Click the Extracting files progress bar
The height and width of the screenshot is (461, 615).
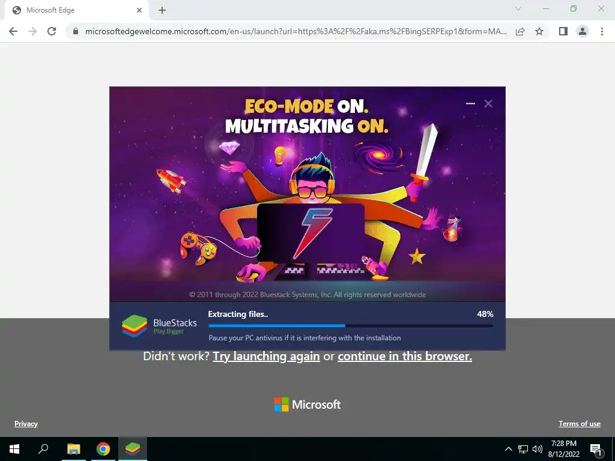[x=351, y=326]
